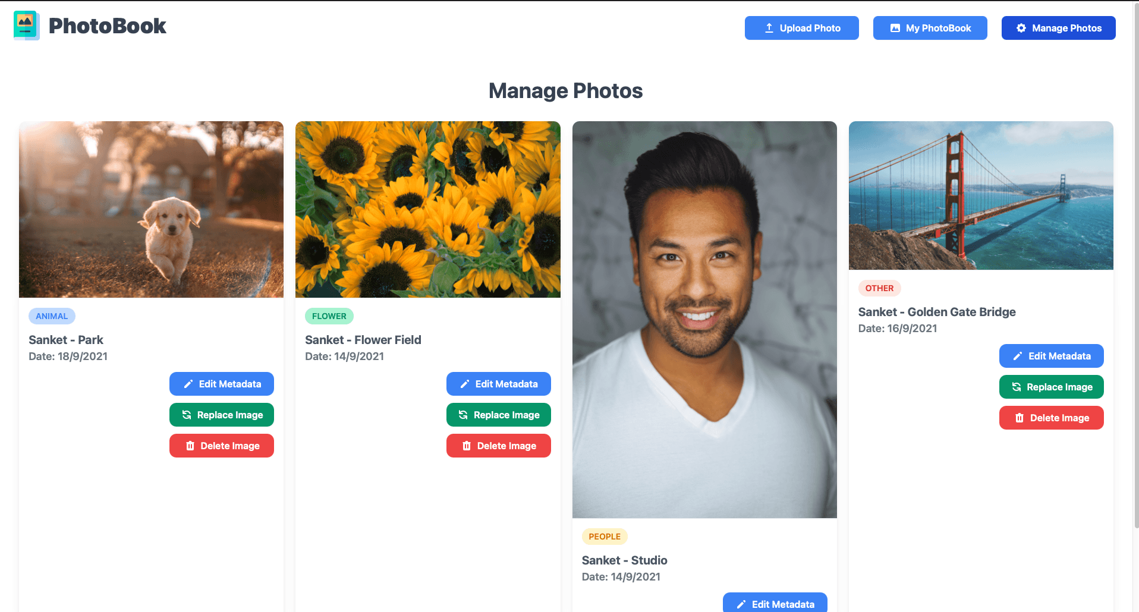
Task: Select the title 'Sanket - Park'
Action: pyautogui.click(x=66, y=340)
